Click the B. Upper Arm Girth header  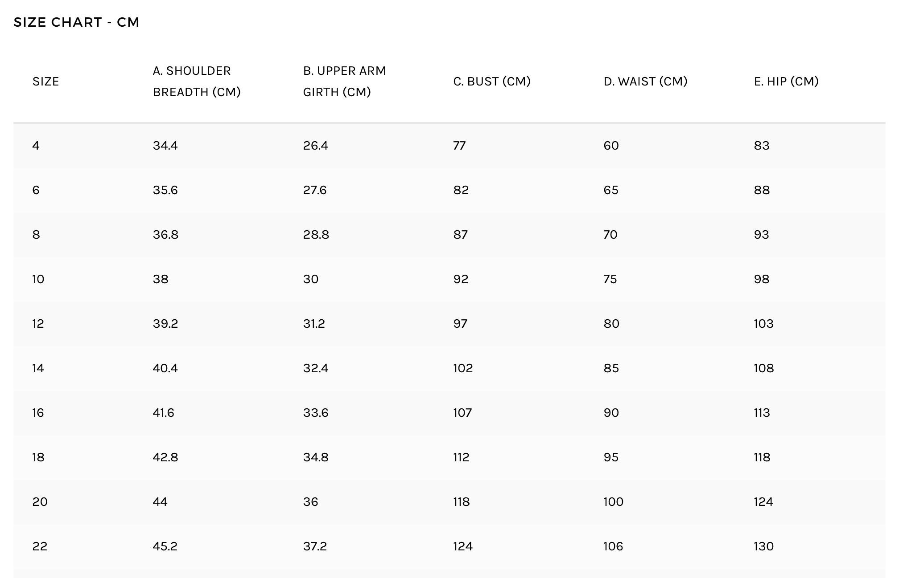[x=344, y=81]
